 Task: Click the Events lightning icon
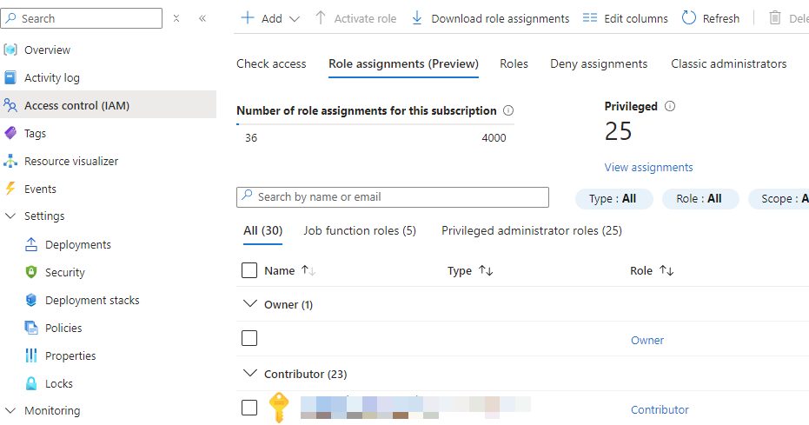coord(10,189)
